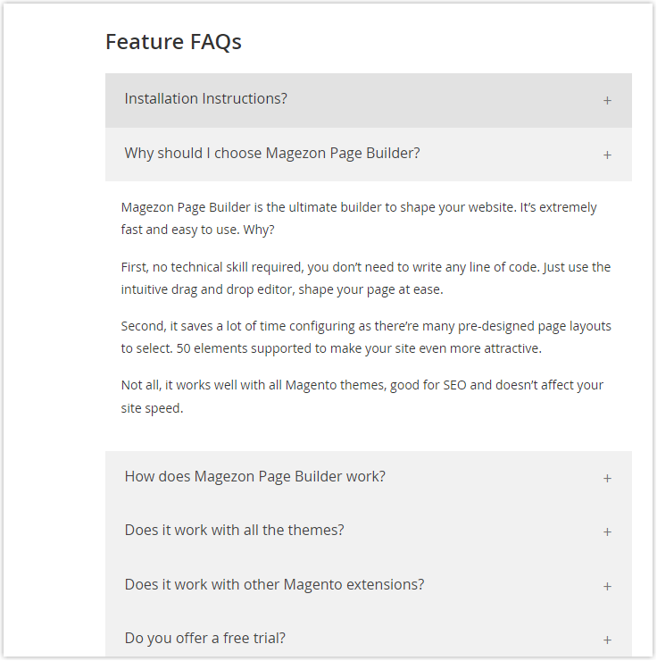This screenshot has width=657, height=661.
Task: Expand Installation Instructions using its plus icon
Action: point(607,101)
